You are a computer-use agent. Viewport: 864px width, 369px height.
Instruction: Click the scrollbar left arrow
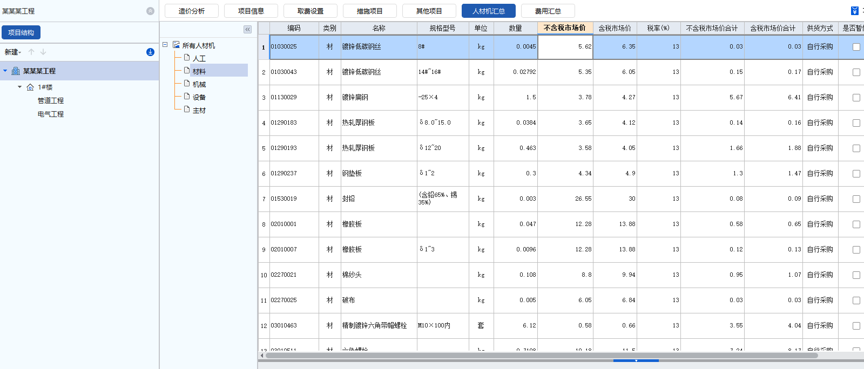coord(262,355)
